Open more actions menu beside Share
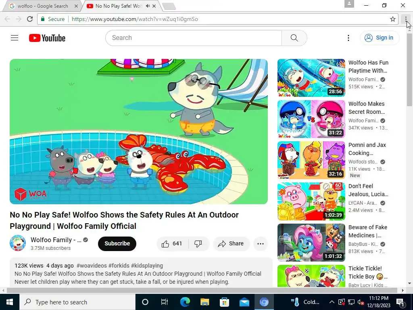The image size is (413, 310). click(x=261, y=243)
